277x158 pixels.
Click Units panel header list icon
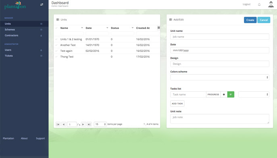[x=58, y=20]
